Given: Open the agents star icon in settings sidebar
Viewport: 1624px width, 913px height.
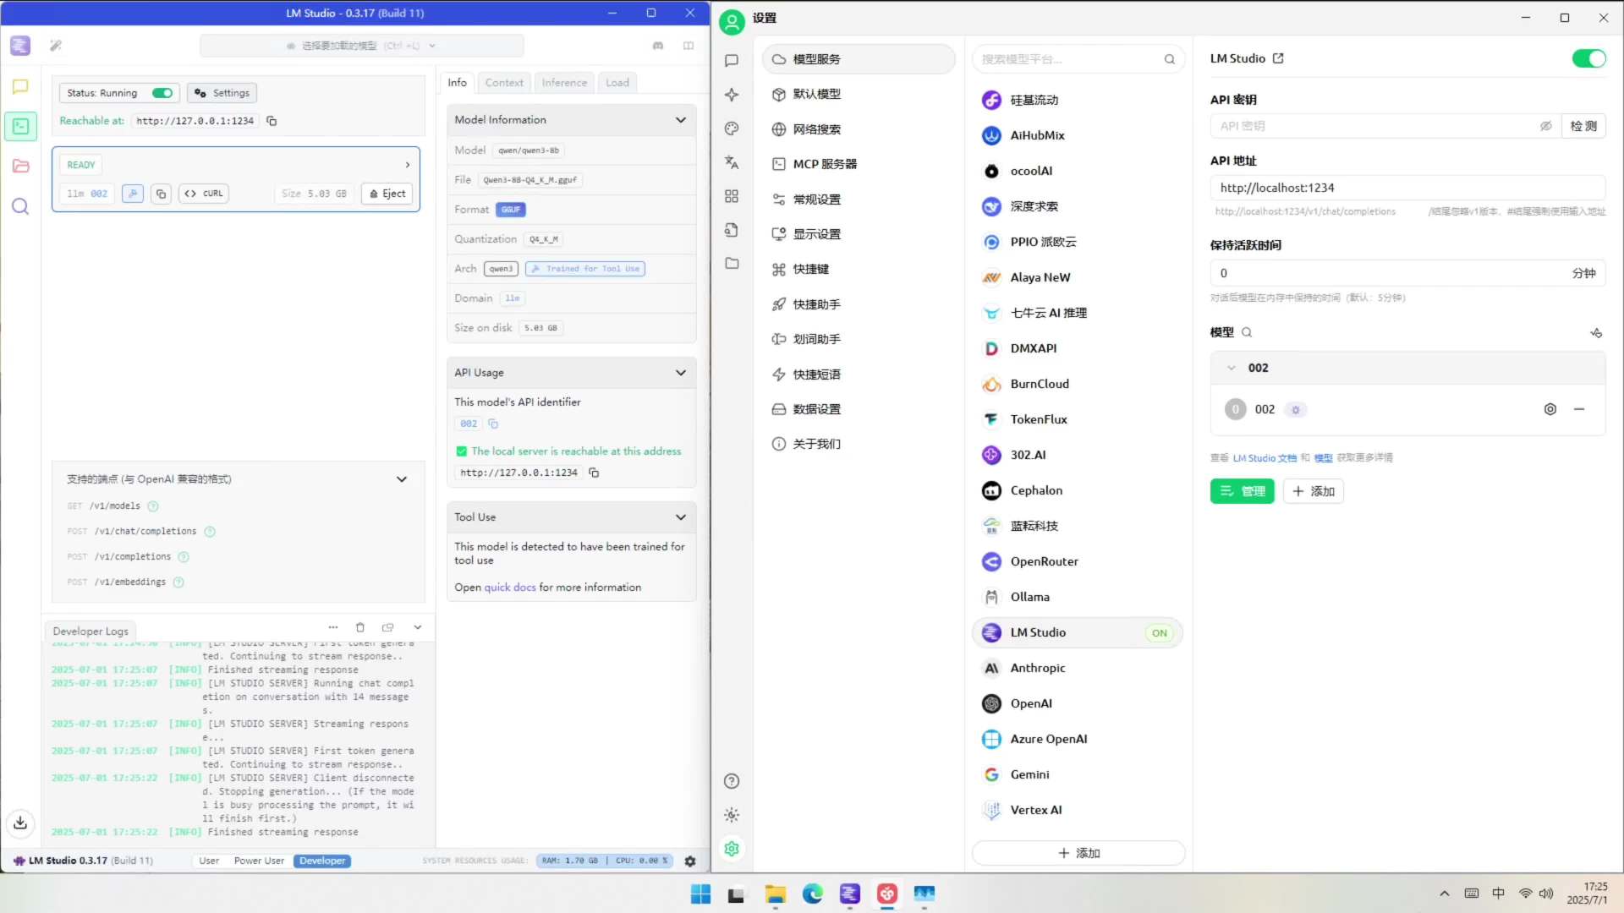Looking at the screenshot, I should tap(732, 95).
